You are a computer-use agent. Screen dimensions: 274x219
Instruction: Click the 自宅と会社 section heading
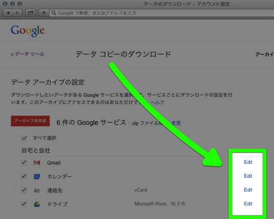click(x=36, y=151)
